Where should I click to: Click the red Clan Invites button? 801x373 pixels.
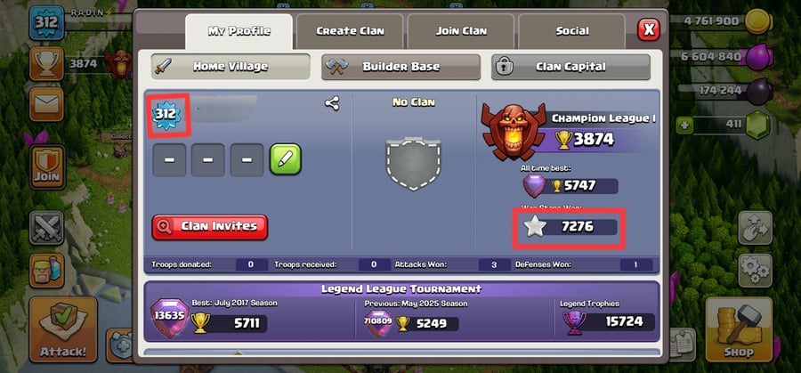click(x=209, y=227)
